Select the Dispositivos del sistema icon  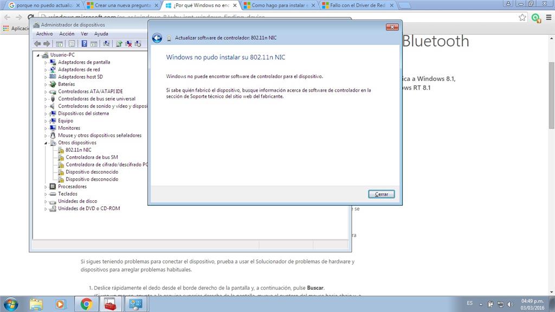pos(53,113)
